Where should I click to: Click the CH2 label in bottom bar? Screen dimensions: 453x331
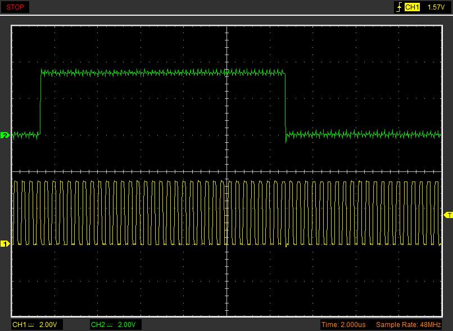tap(98, 325)
